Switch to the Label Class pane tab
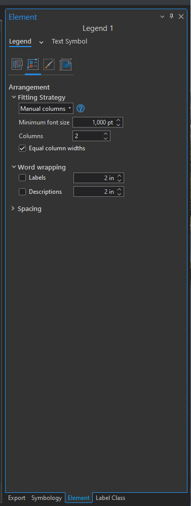Screen dimensions: 191x506 tap(110, 498)
